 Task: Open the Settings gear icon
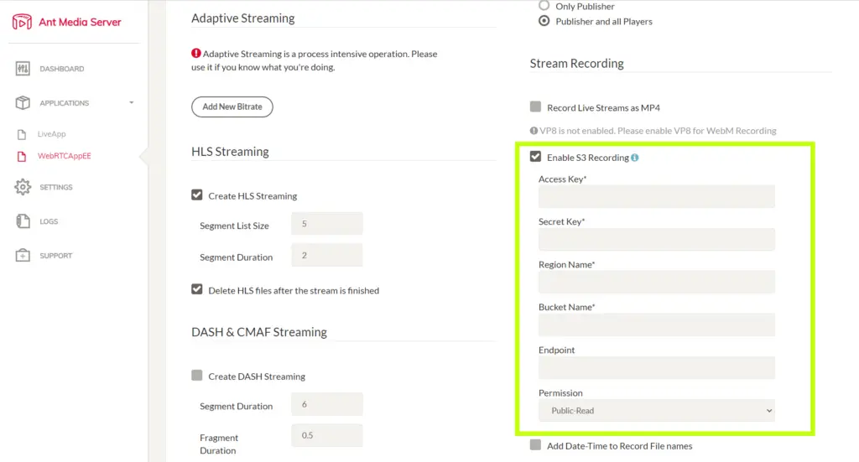[23, 187]
